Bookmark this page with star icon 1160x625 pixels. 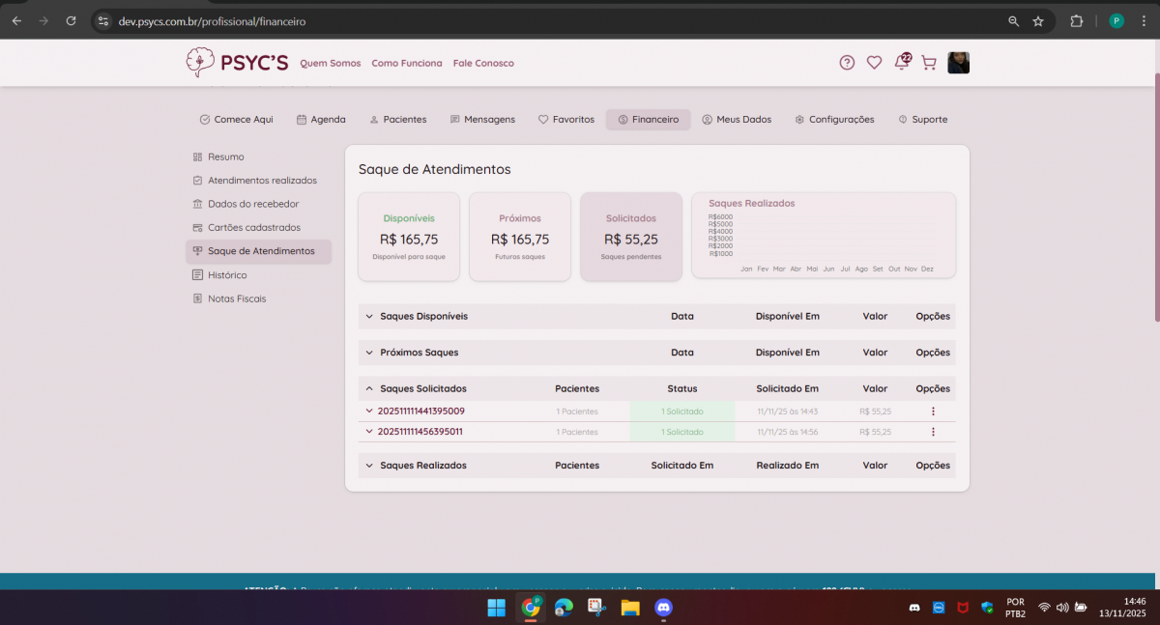pos(1038,20)
